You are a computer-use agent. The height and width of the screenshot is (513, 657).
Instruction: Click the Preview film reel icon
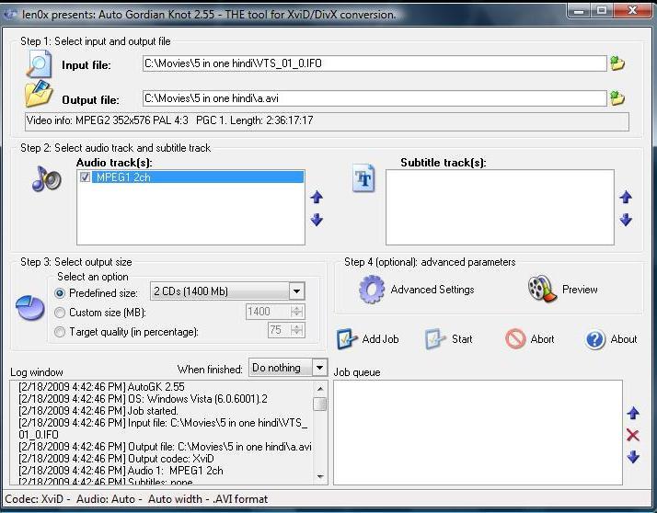pyautogui.click(x=542, y=290)
